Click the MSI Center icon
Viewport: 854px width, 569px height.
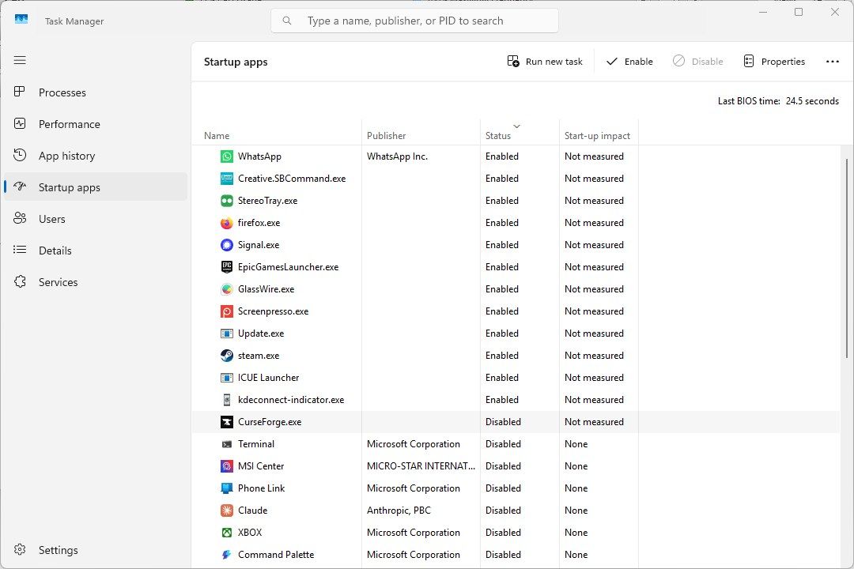(227, 466)
